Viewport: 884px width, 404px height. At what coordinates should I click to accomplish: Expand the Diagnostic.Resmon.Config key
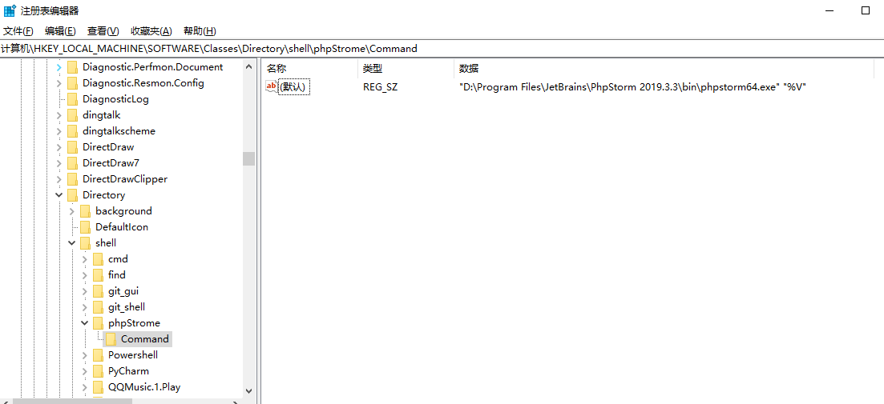59,83
